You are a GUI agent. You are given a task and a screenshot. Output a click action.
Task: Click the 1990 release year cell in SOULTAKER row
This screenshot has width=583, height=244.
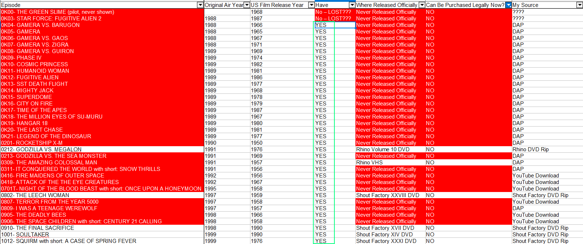282,235
